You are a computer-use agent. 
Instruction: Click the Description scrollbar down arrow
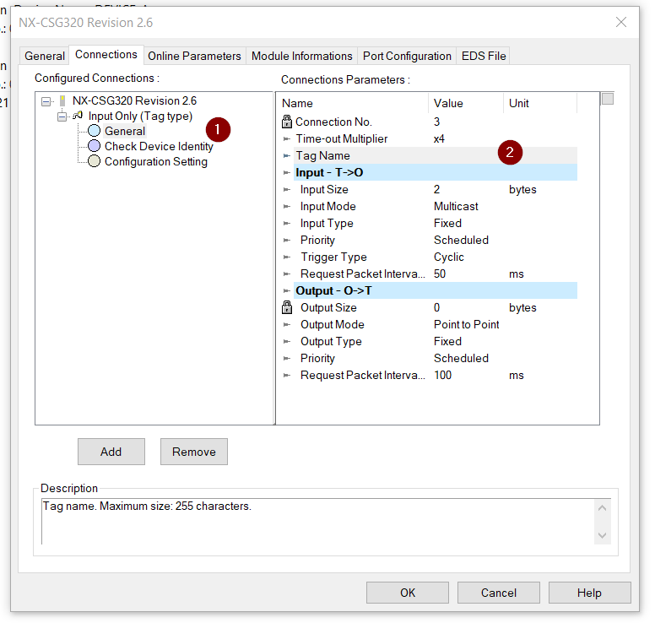pyautogui.click(x=603, y=535)
